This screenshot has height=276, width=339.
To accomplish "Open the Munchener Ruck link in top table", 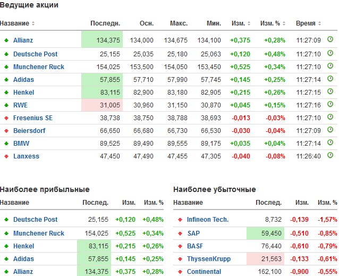I will (x=38, y=66).
